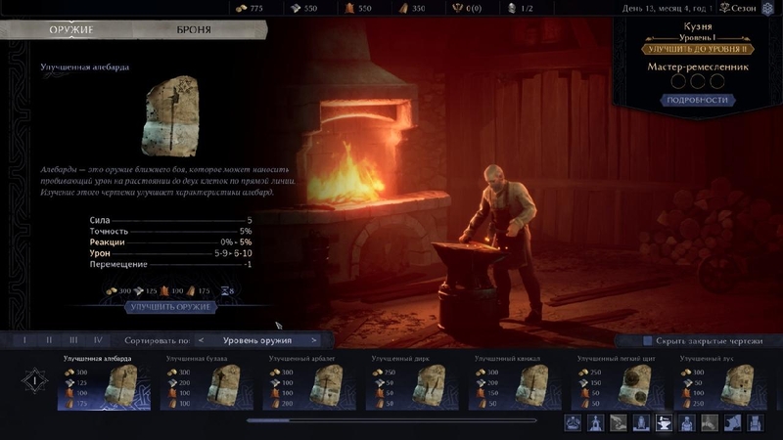
Task: Click the third Мастер-ремесленник slot circle
Action: coord(717,81)
